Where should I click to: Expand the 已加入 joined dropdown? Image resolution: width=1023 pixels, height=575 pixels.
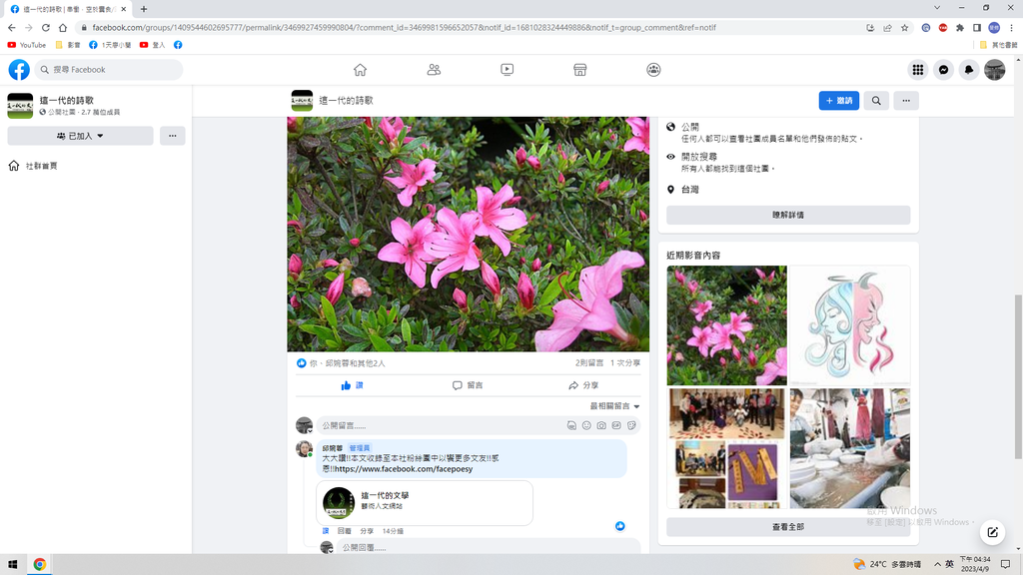[x=80, y=136]
